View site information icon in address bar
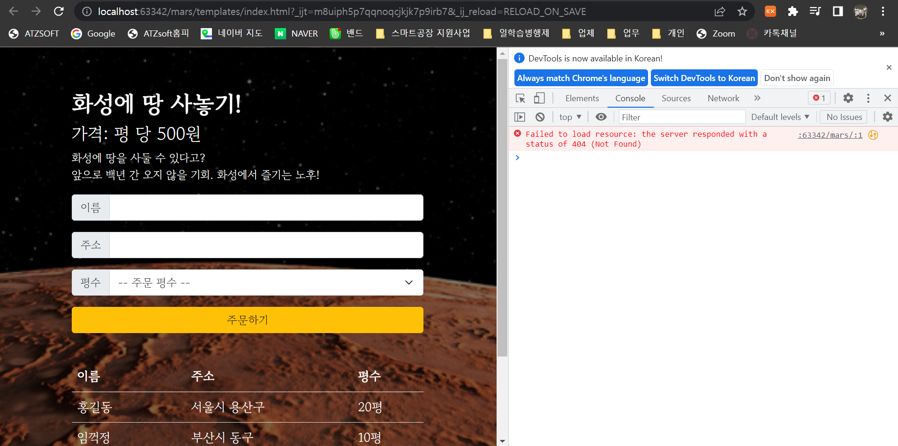 (87, 11)
